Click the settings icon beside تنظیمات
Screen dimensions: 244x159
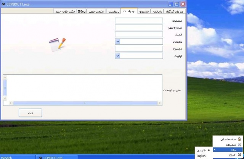pyautogui.click(x=239, y=145)
